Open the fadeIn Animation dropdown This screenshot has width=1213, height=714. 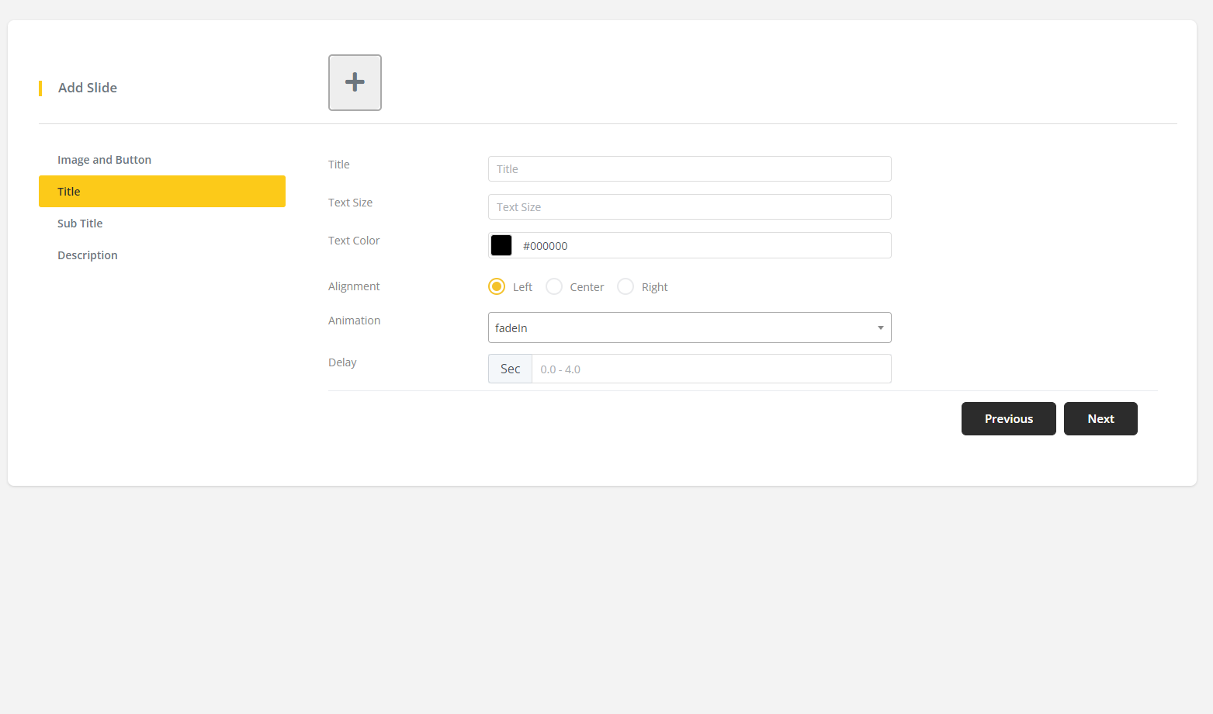click(x=679, y=328)
